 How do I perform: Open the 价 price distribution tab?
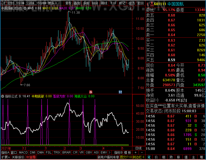(156, 157)
